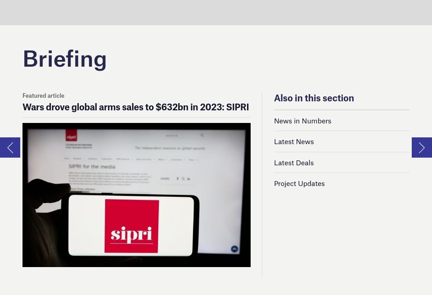Click the 'Featured article' label

click(x=43, y=95)
